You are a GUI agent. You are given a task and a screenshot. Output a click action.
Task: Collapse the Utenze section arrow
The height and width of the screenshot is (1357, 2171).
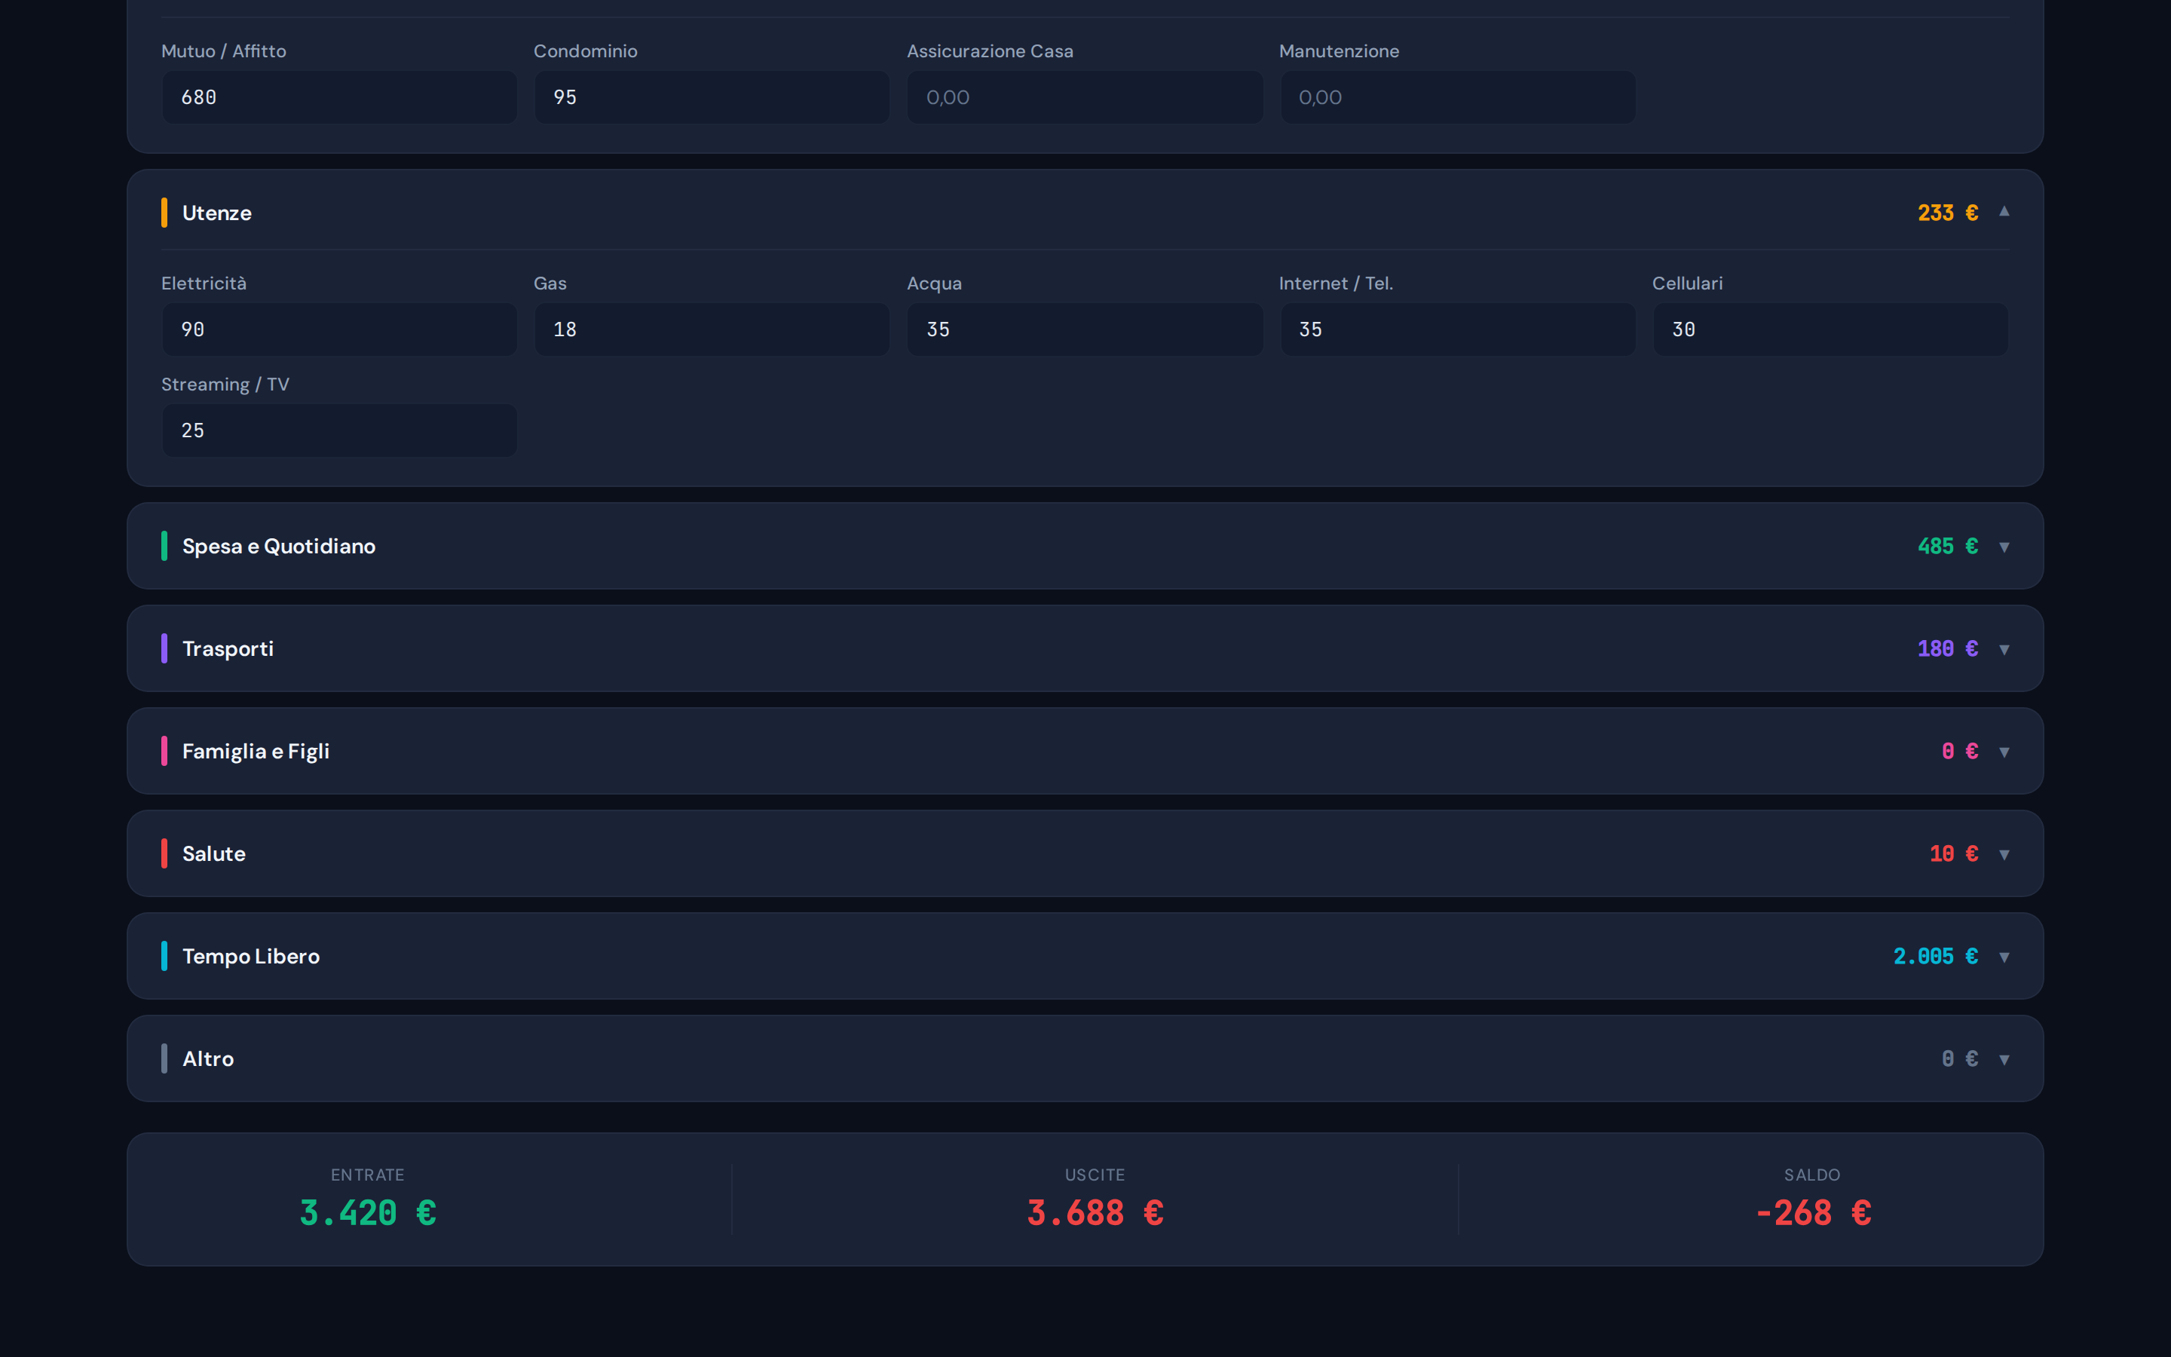tap(2003, 212)
